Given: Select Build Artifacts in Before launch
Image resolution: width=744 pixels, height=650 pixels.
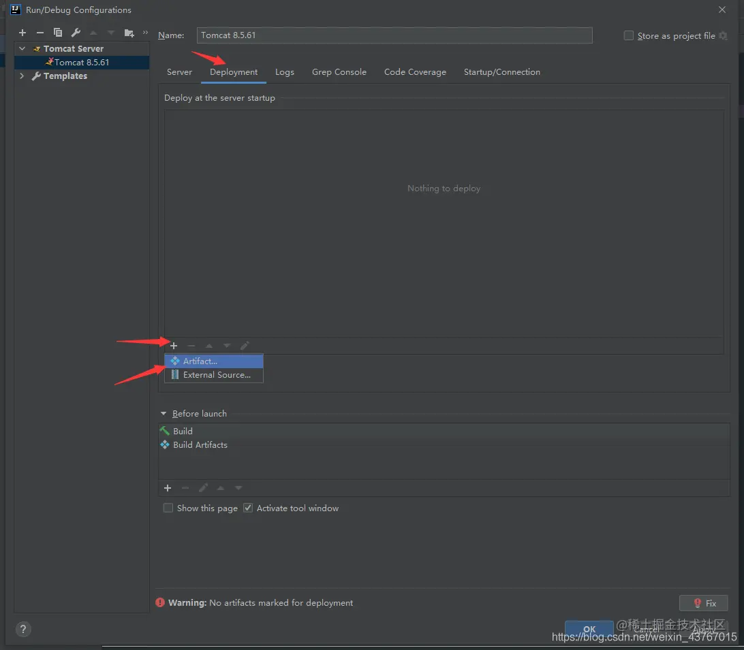Looking at the screenshot, I should pyautogui.click(x=444, y=444).
